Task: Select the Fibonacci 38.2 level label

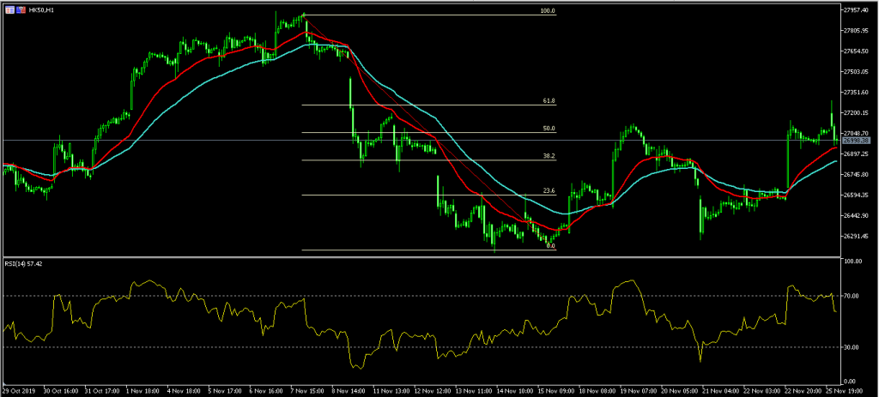Action: click(x=548, y=157)
